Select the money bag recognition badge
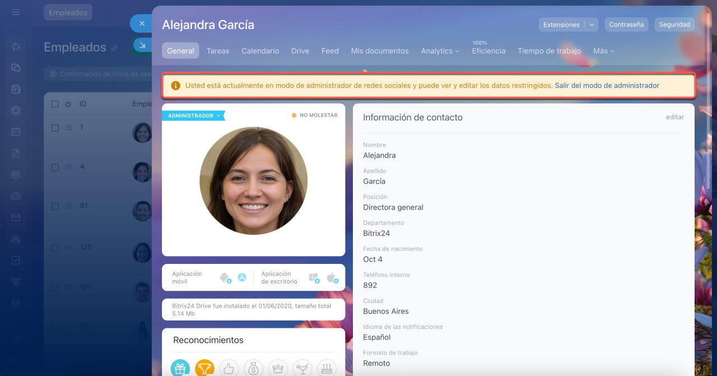 click(253, 368)
